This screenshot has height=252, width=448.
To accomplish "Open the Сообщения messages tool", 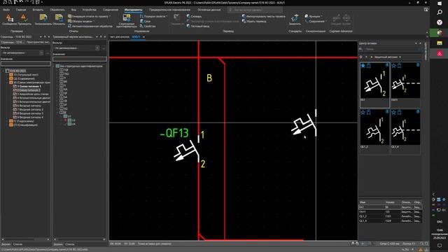I will coord(9,20).
